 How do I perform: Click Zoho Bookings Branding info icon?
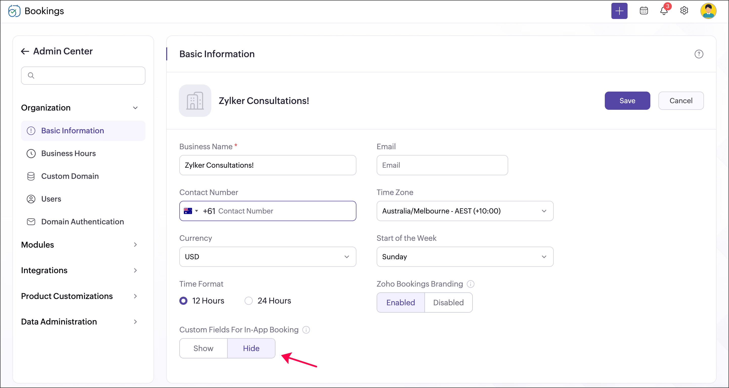tap(470, 284)
